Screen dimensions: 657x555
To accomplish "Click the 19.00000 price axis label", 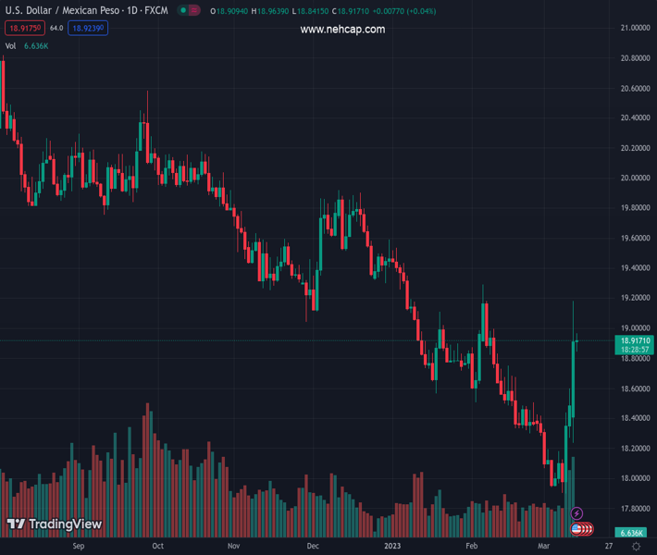I will click(x=635, y=328).
